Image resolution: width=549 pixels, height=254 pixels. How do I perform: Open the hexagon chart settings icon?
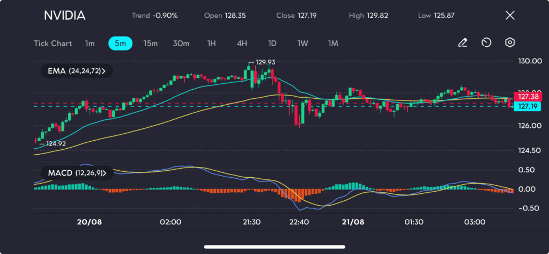(510, 43)
